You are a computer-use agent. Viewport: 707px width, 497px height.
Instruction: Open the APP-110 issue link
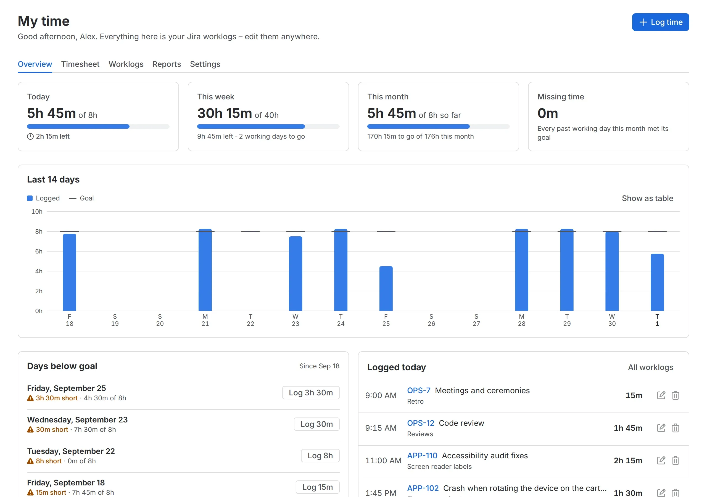(x=422, y=456)
